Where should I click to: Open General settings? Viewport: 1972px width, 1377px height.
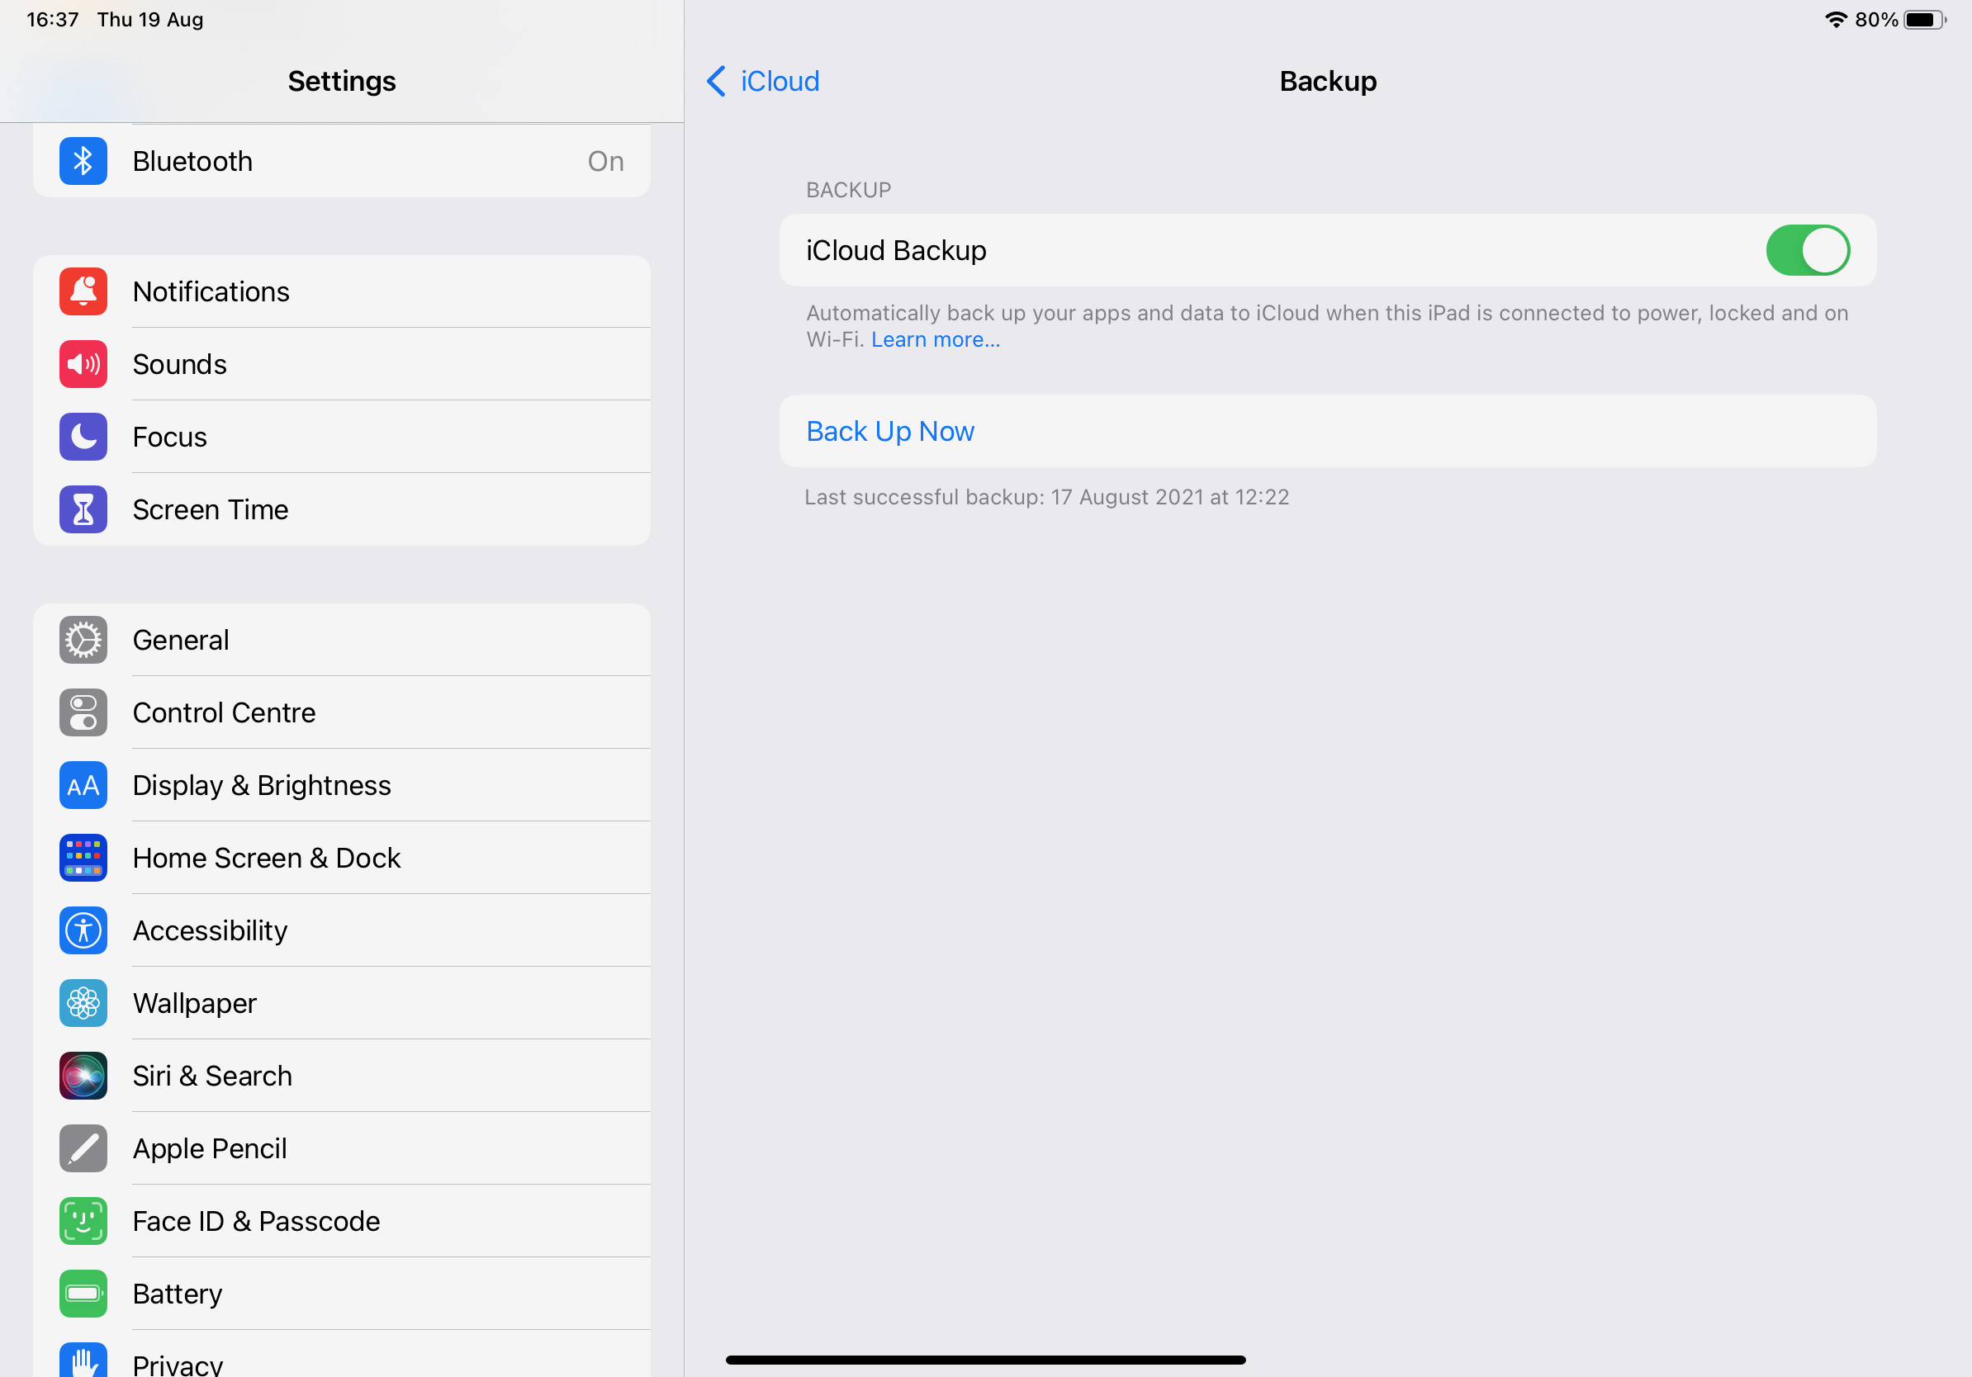[342, 640]
